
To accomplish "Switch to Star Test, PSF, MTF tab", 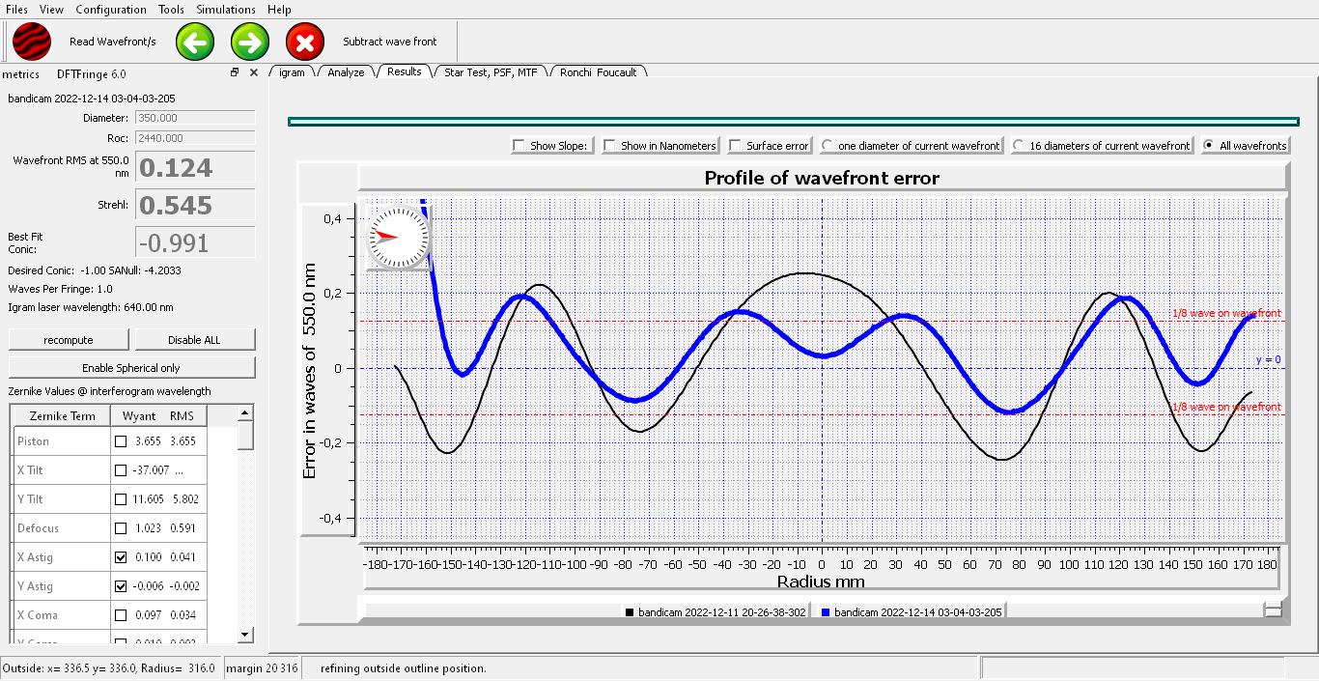I will pos(490,72).
